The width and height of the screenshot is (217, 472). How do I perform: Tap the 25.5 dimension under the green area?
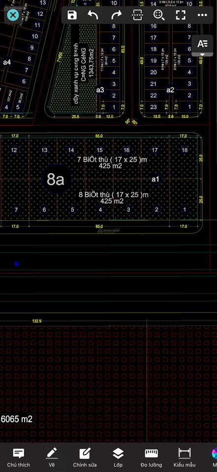(75, 117)
